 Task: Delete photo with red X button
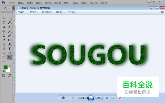pos(120,98)
